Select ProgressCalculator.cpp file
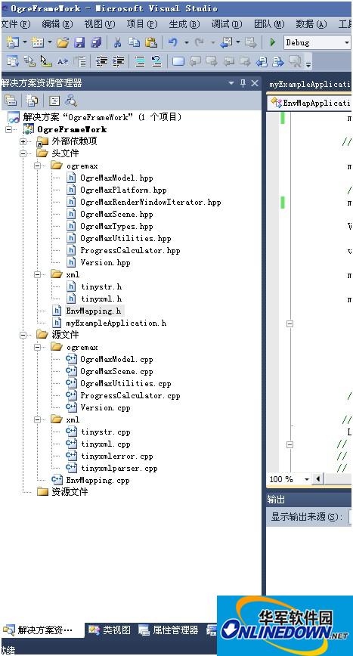Image resolution: width=353 pixels, height=656 pixels. [130, 395]
